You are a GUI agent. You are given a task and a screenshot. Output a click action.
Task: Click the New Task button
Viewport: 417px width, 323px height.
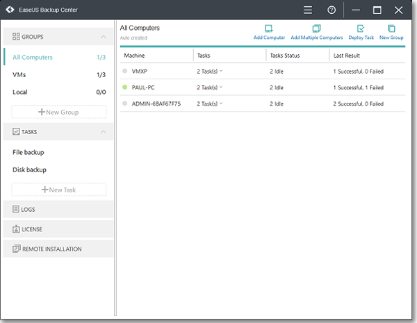click(59, 190)
